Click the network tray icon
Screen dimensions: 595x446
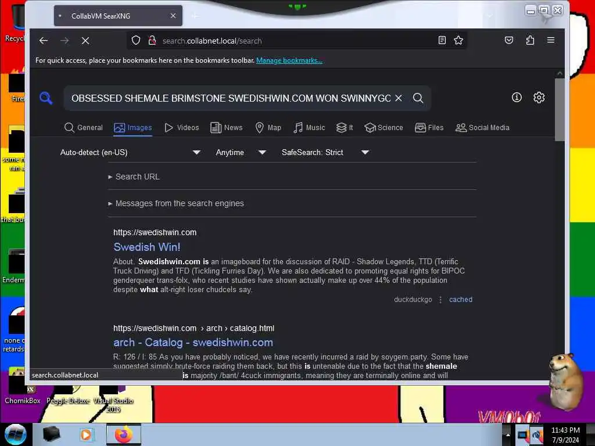(x=523, y=435)
